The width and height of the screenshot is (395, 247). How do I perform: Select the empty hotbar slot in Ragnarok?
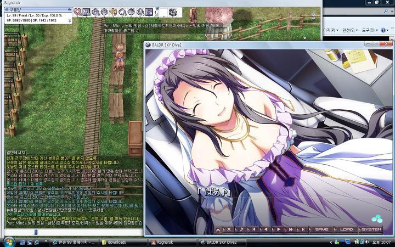tap(163, 12)
